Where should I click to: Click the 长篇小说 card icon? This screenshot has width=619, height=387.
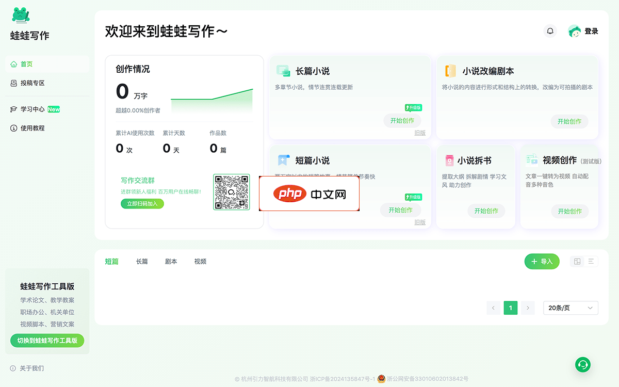(x=283, y=71)
